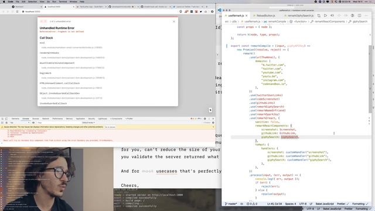The image size is (375, 211).
Task: Open the Code application menu
Action: point(11,1)
